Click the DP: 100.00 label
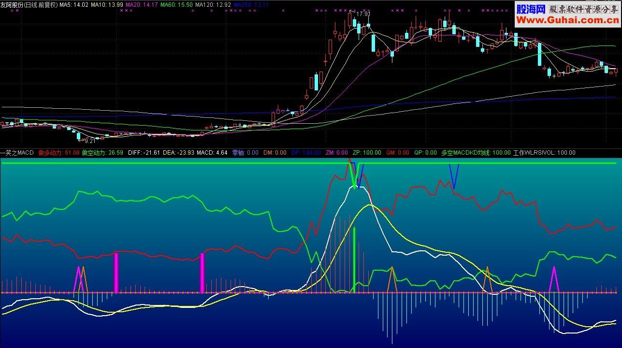Viewport: 622px width, 348px height. pyautogui.click(x=306, y=153)
